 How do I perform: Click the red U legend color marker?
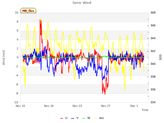61,118
